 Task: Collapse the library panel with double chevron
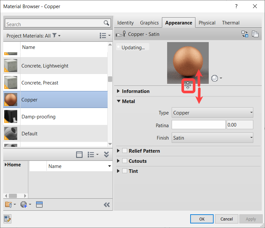tap(106, 154)
